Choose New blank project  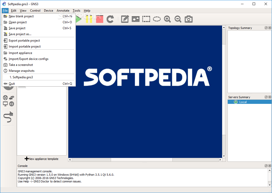click(39, 16)
